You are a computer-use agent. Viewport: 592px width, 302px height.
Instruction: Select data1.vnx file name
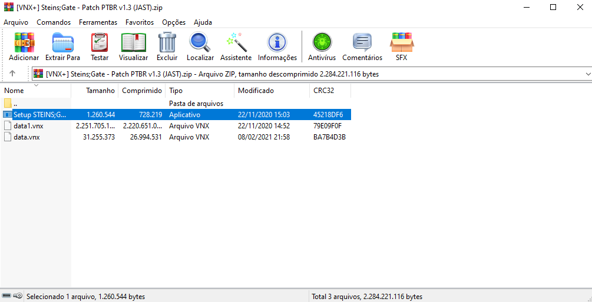click(x=28, y=126)
